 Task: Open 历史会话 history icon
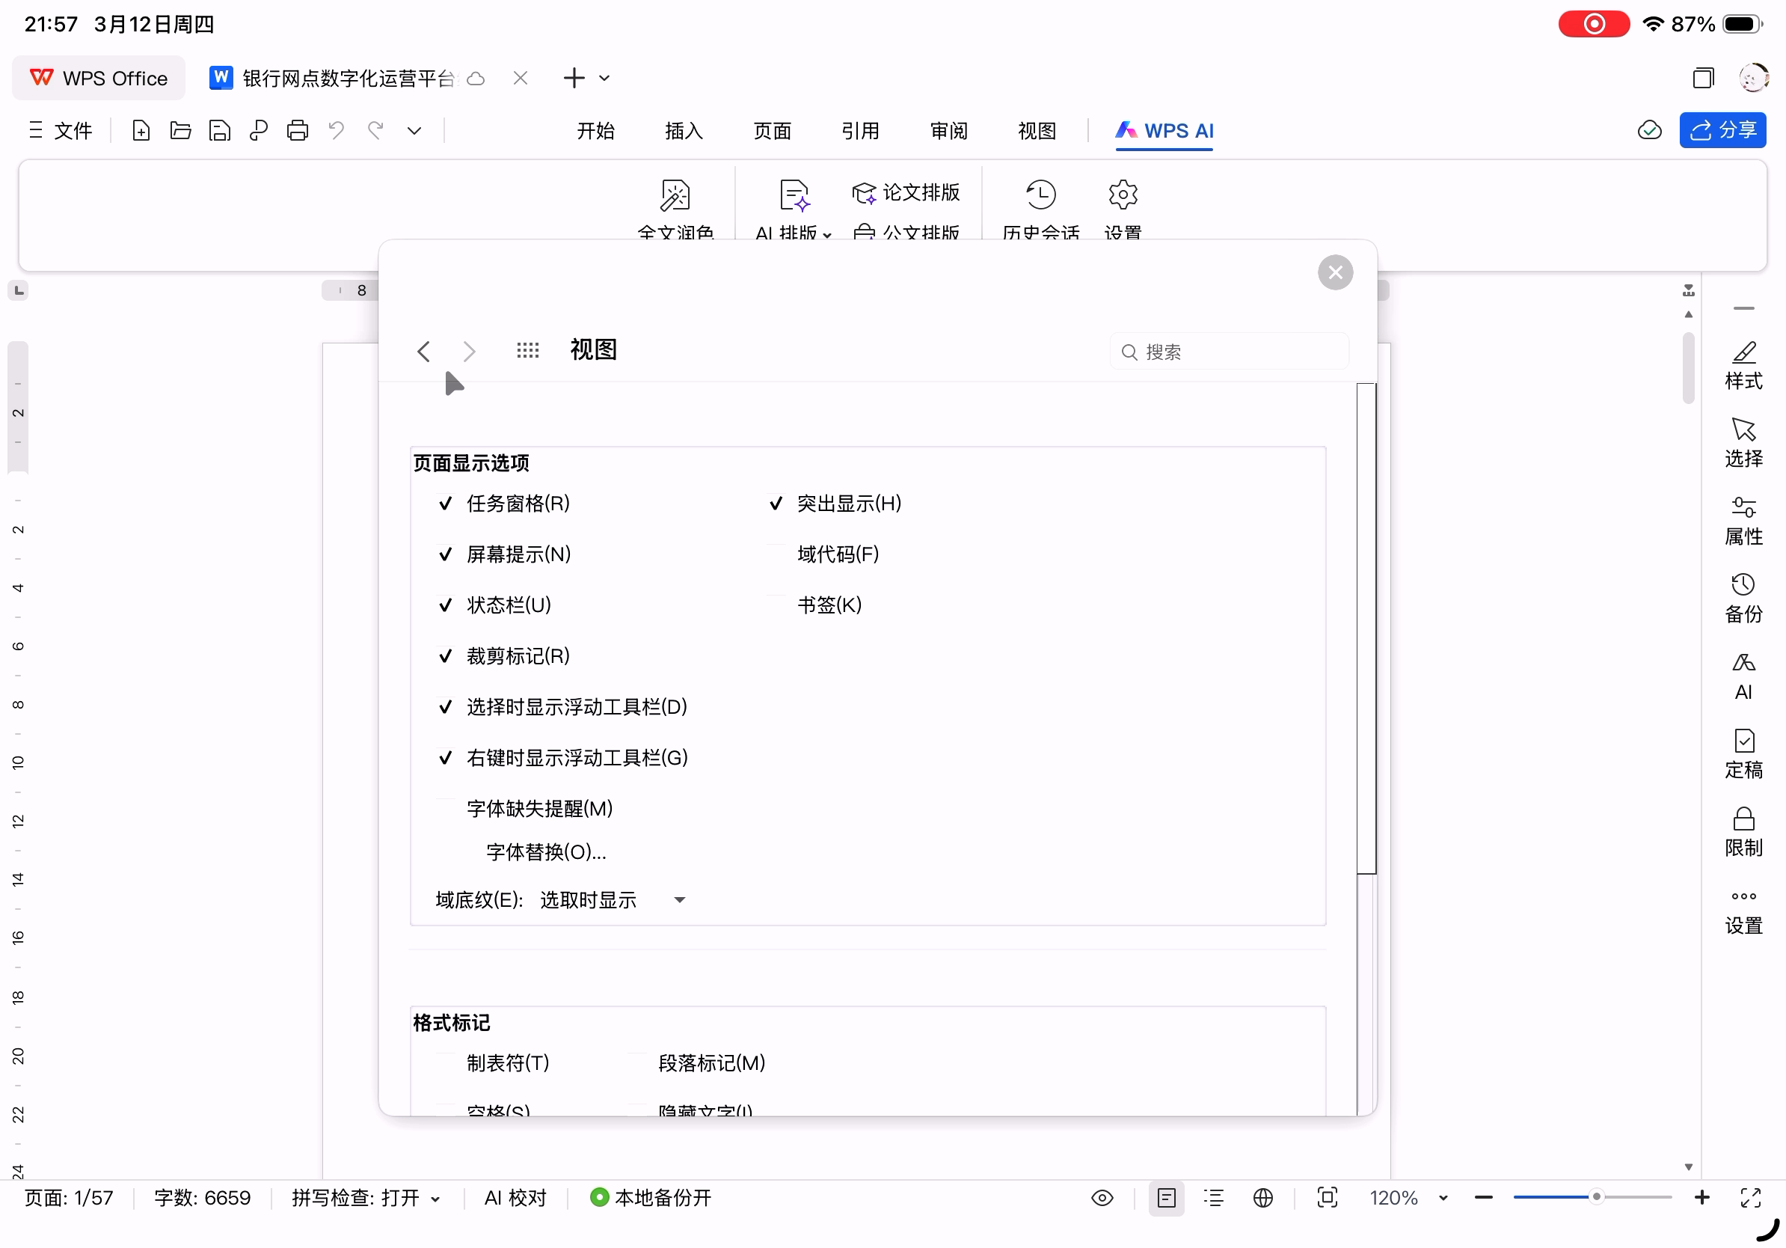coord(1040,195)
